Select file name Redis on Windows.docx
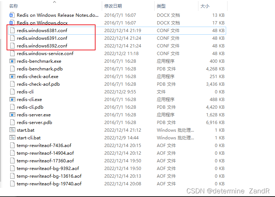This screenshot has height=197, width=275. click(42, 23)
